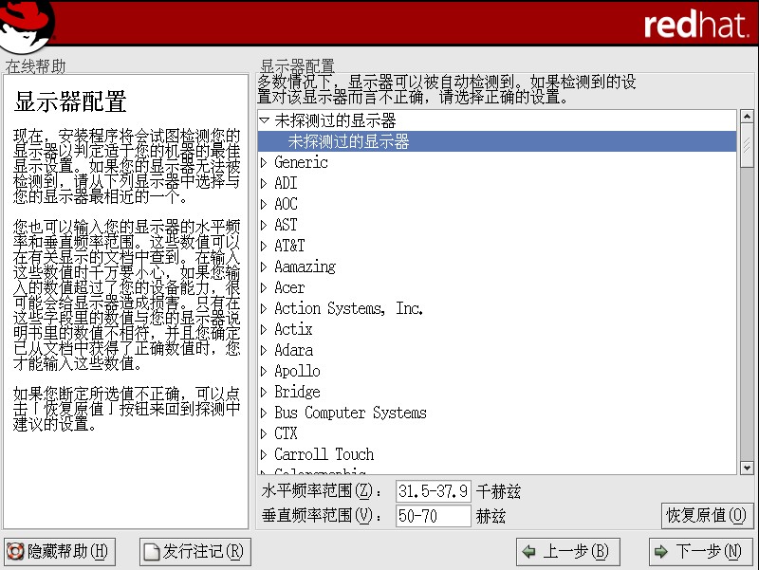Expand the Adara manufacturer group
The height and width of the screenshot is (570, 759).
[x=264, y=350]
